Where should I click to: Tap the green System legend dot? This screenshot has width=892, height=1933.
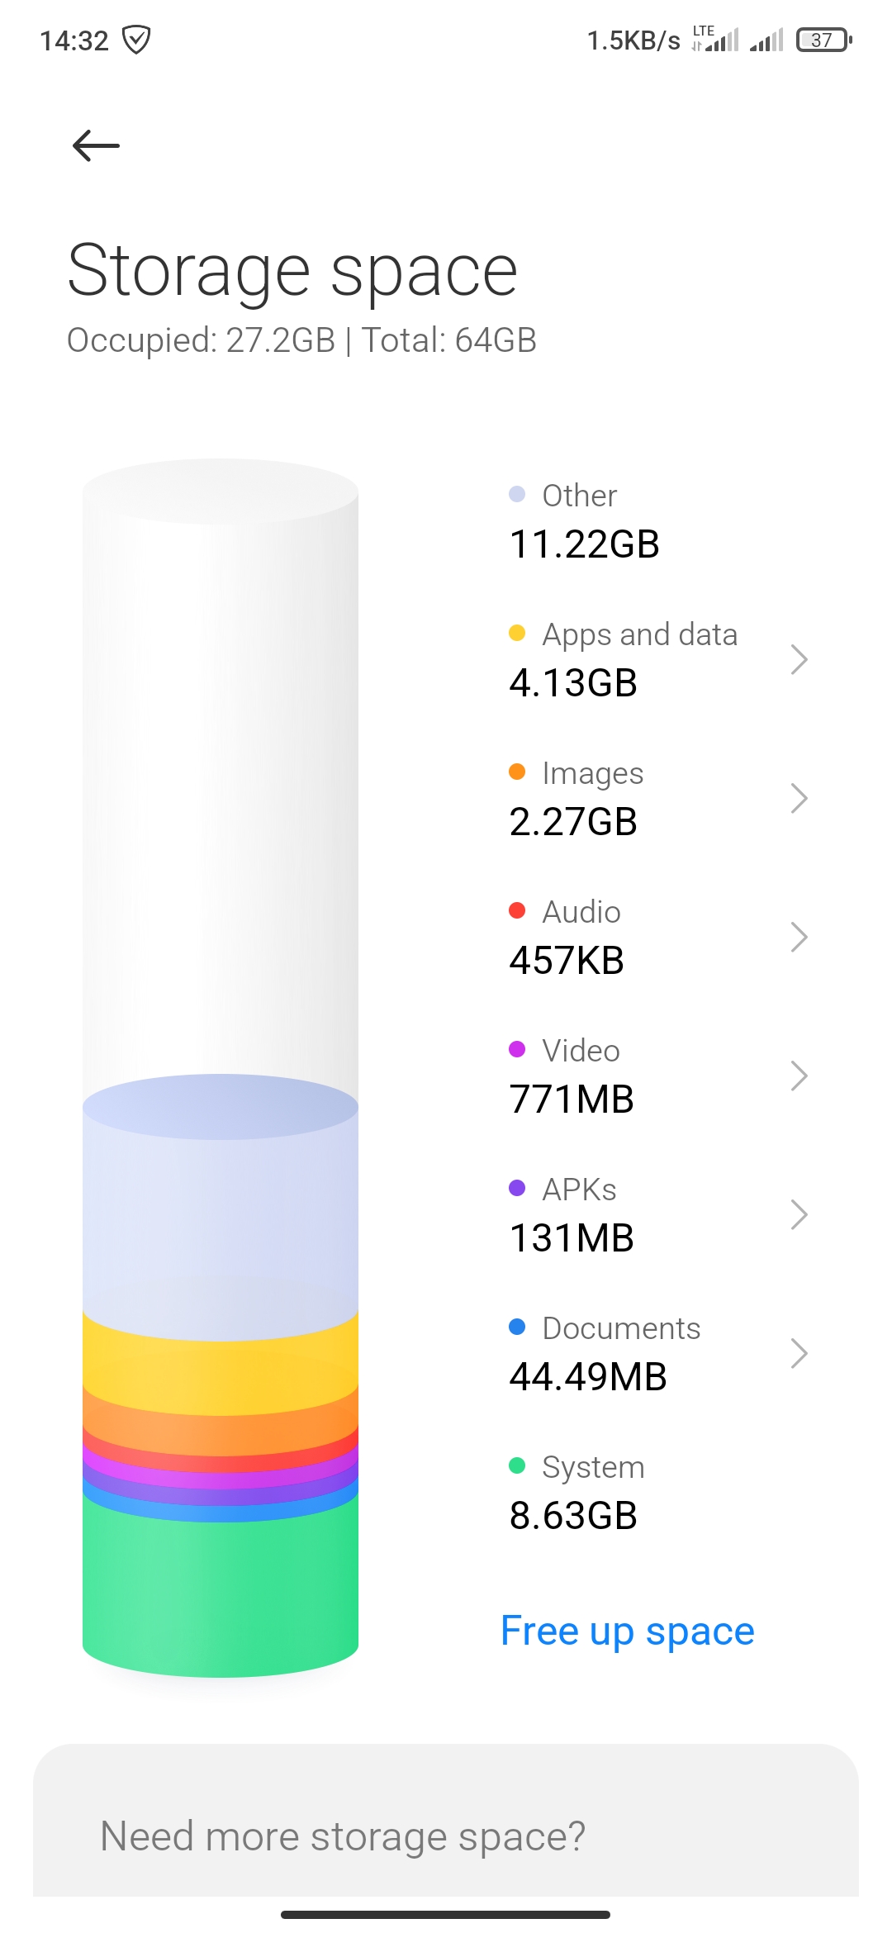point(517,1465)
